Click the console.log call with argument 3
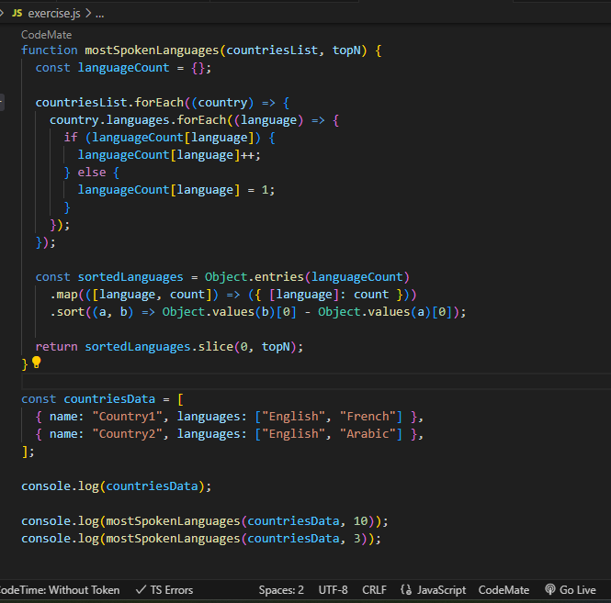 pyautogui.click(x=201, y=539)
